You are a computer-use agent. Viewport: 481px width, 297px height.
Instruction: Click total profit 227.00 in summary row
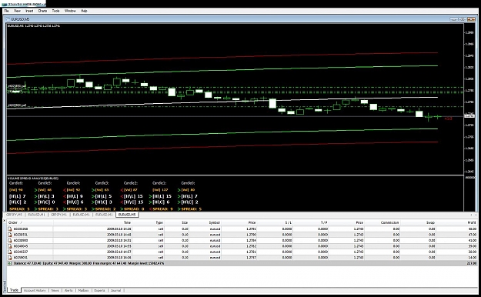(472, 263)
